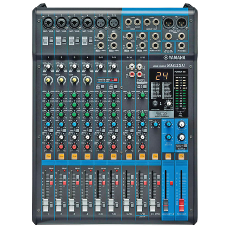Select the AUX1 SEND output jack
Image resolution: width=229 pixels, height=229 pixels.
point(128,22)
